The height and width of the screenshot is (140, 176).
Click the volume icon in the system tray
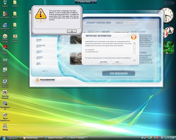coord(168,138)
